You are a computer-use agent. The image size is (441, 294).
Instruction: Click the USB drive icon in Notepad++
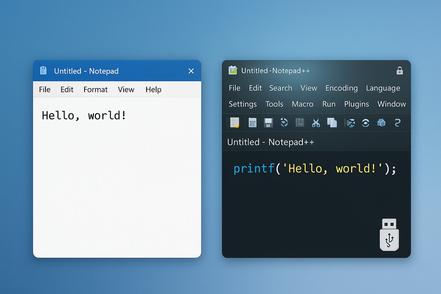pos(389,234)
